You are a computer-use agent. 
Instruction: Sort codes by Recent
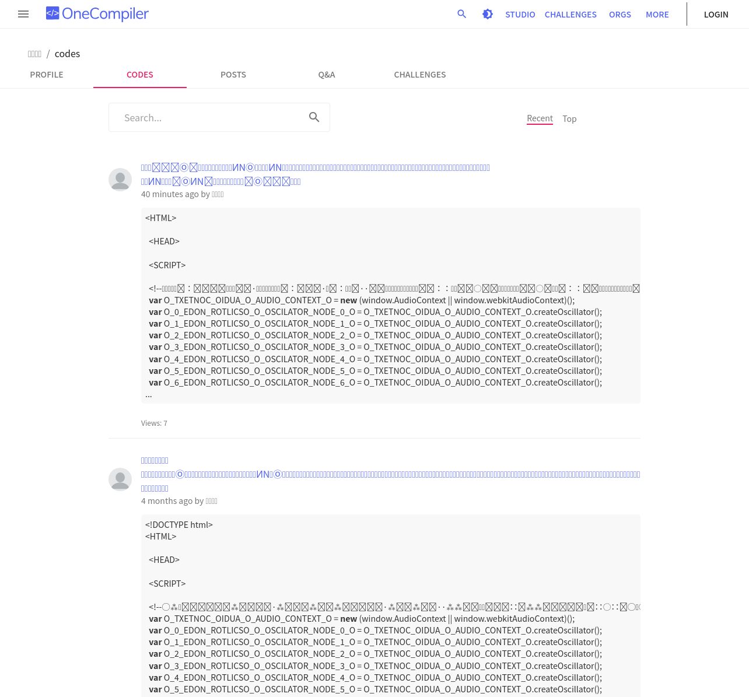click(540, 118)
